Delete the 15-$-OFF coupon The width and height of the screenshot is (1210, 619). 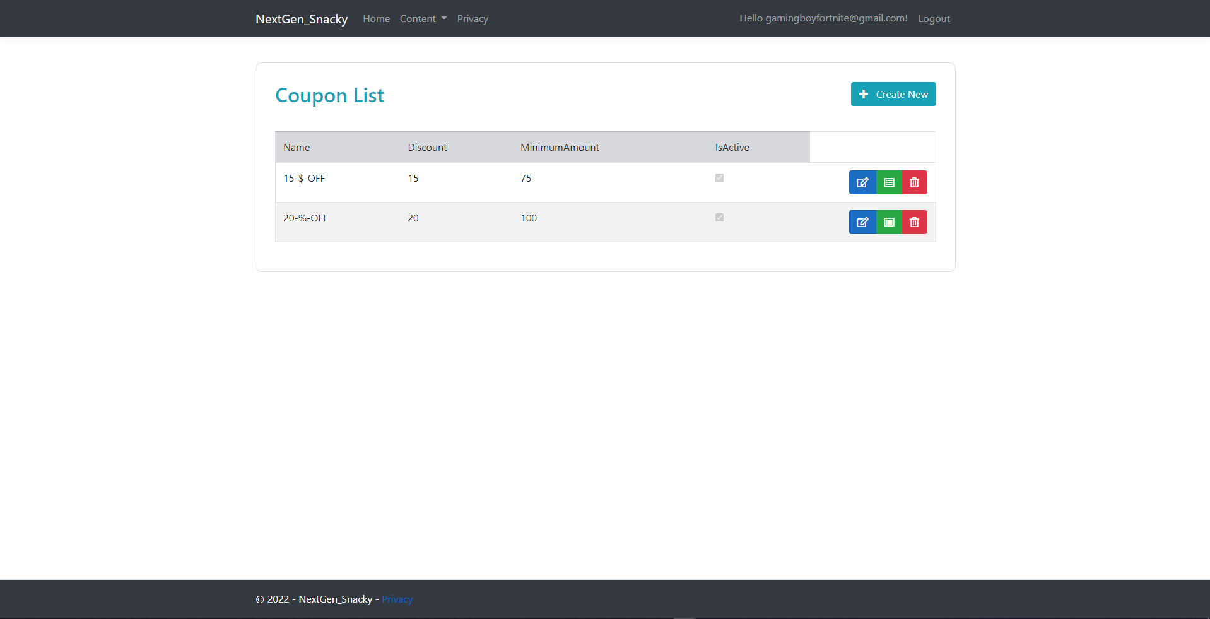point(914,182)
